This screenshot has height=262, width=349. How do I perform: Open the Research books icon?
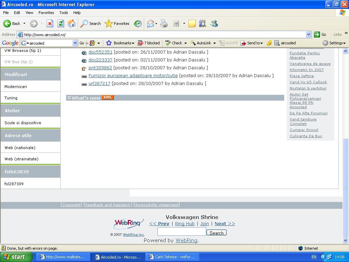(202, 24)
